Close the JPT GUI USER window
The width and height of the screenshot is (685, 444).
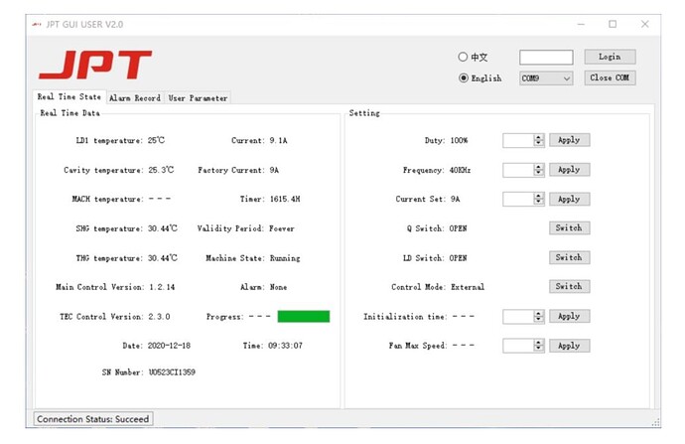tap(645, 24)
